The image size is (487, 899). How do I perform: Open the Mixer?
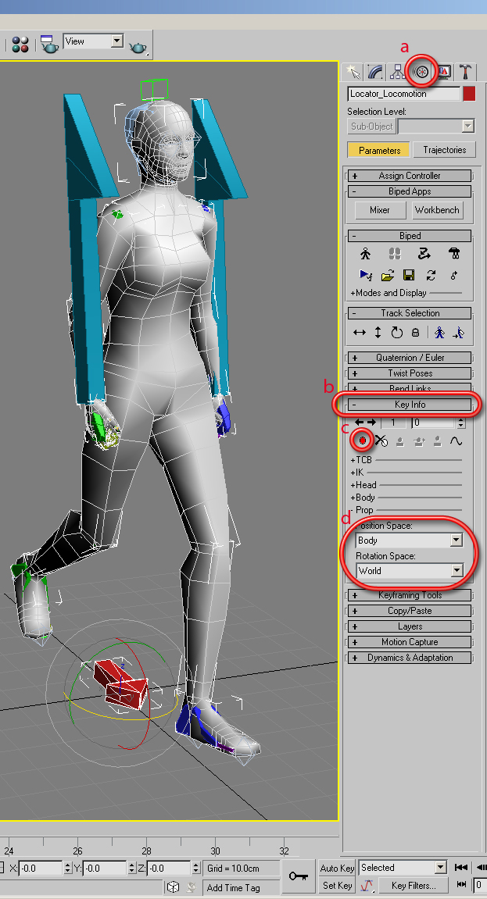380,210
